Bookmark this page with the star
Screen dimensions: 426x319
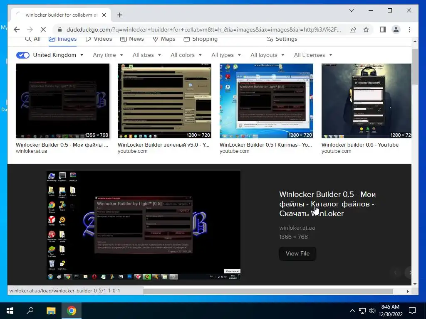366,29
